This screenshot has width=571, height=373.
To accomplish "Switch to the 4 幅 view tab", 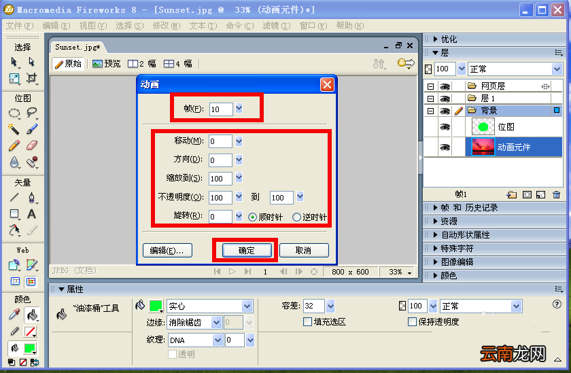I will (177, 64).
